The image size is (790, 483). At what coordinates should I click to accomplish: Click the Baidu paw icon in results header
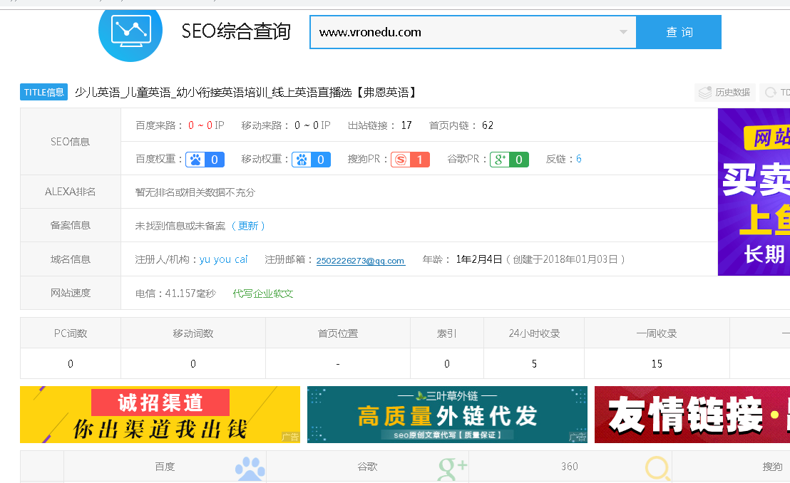click(x=250, y=468)
